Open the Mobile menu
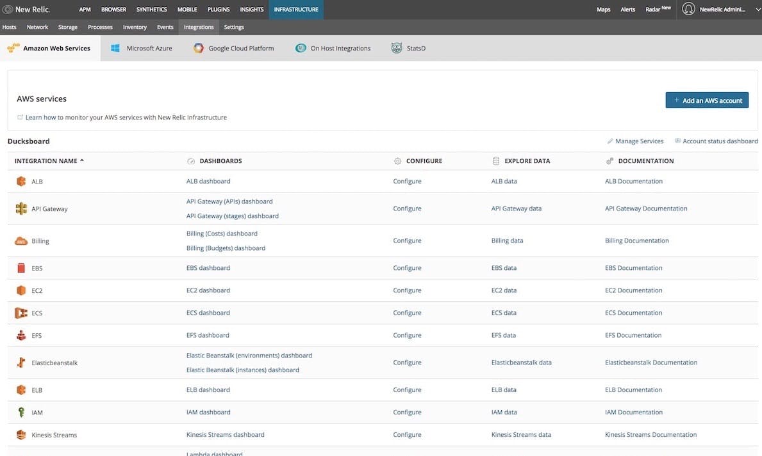 (x=187, y=9)
